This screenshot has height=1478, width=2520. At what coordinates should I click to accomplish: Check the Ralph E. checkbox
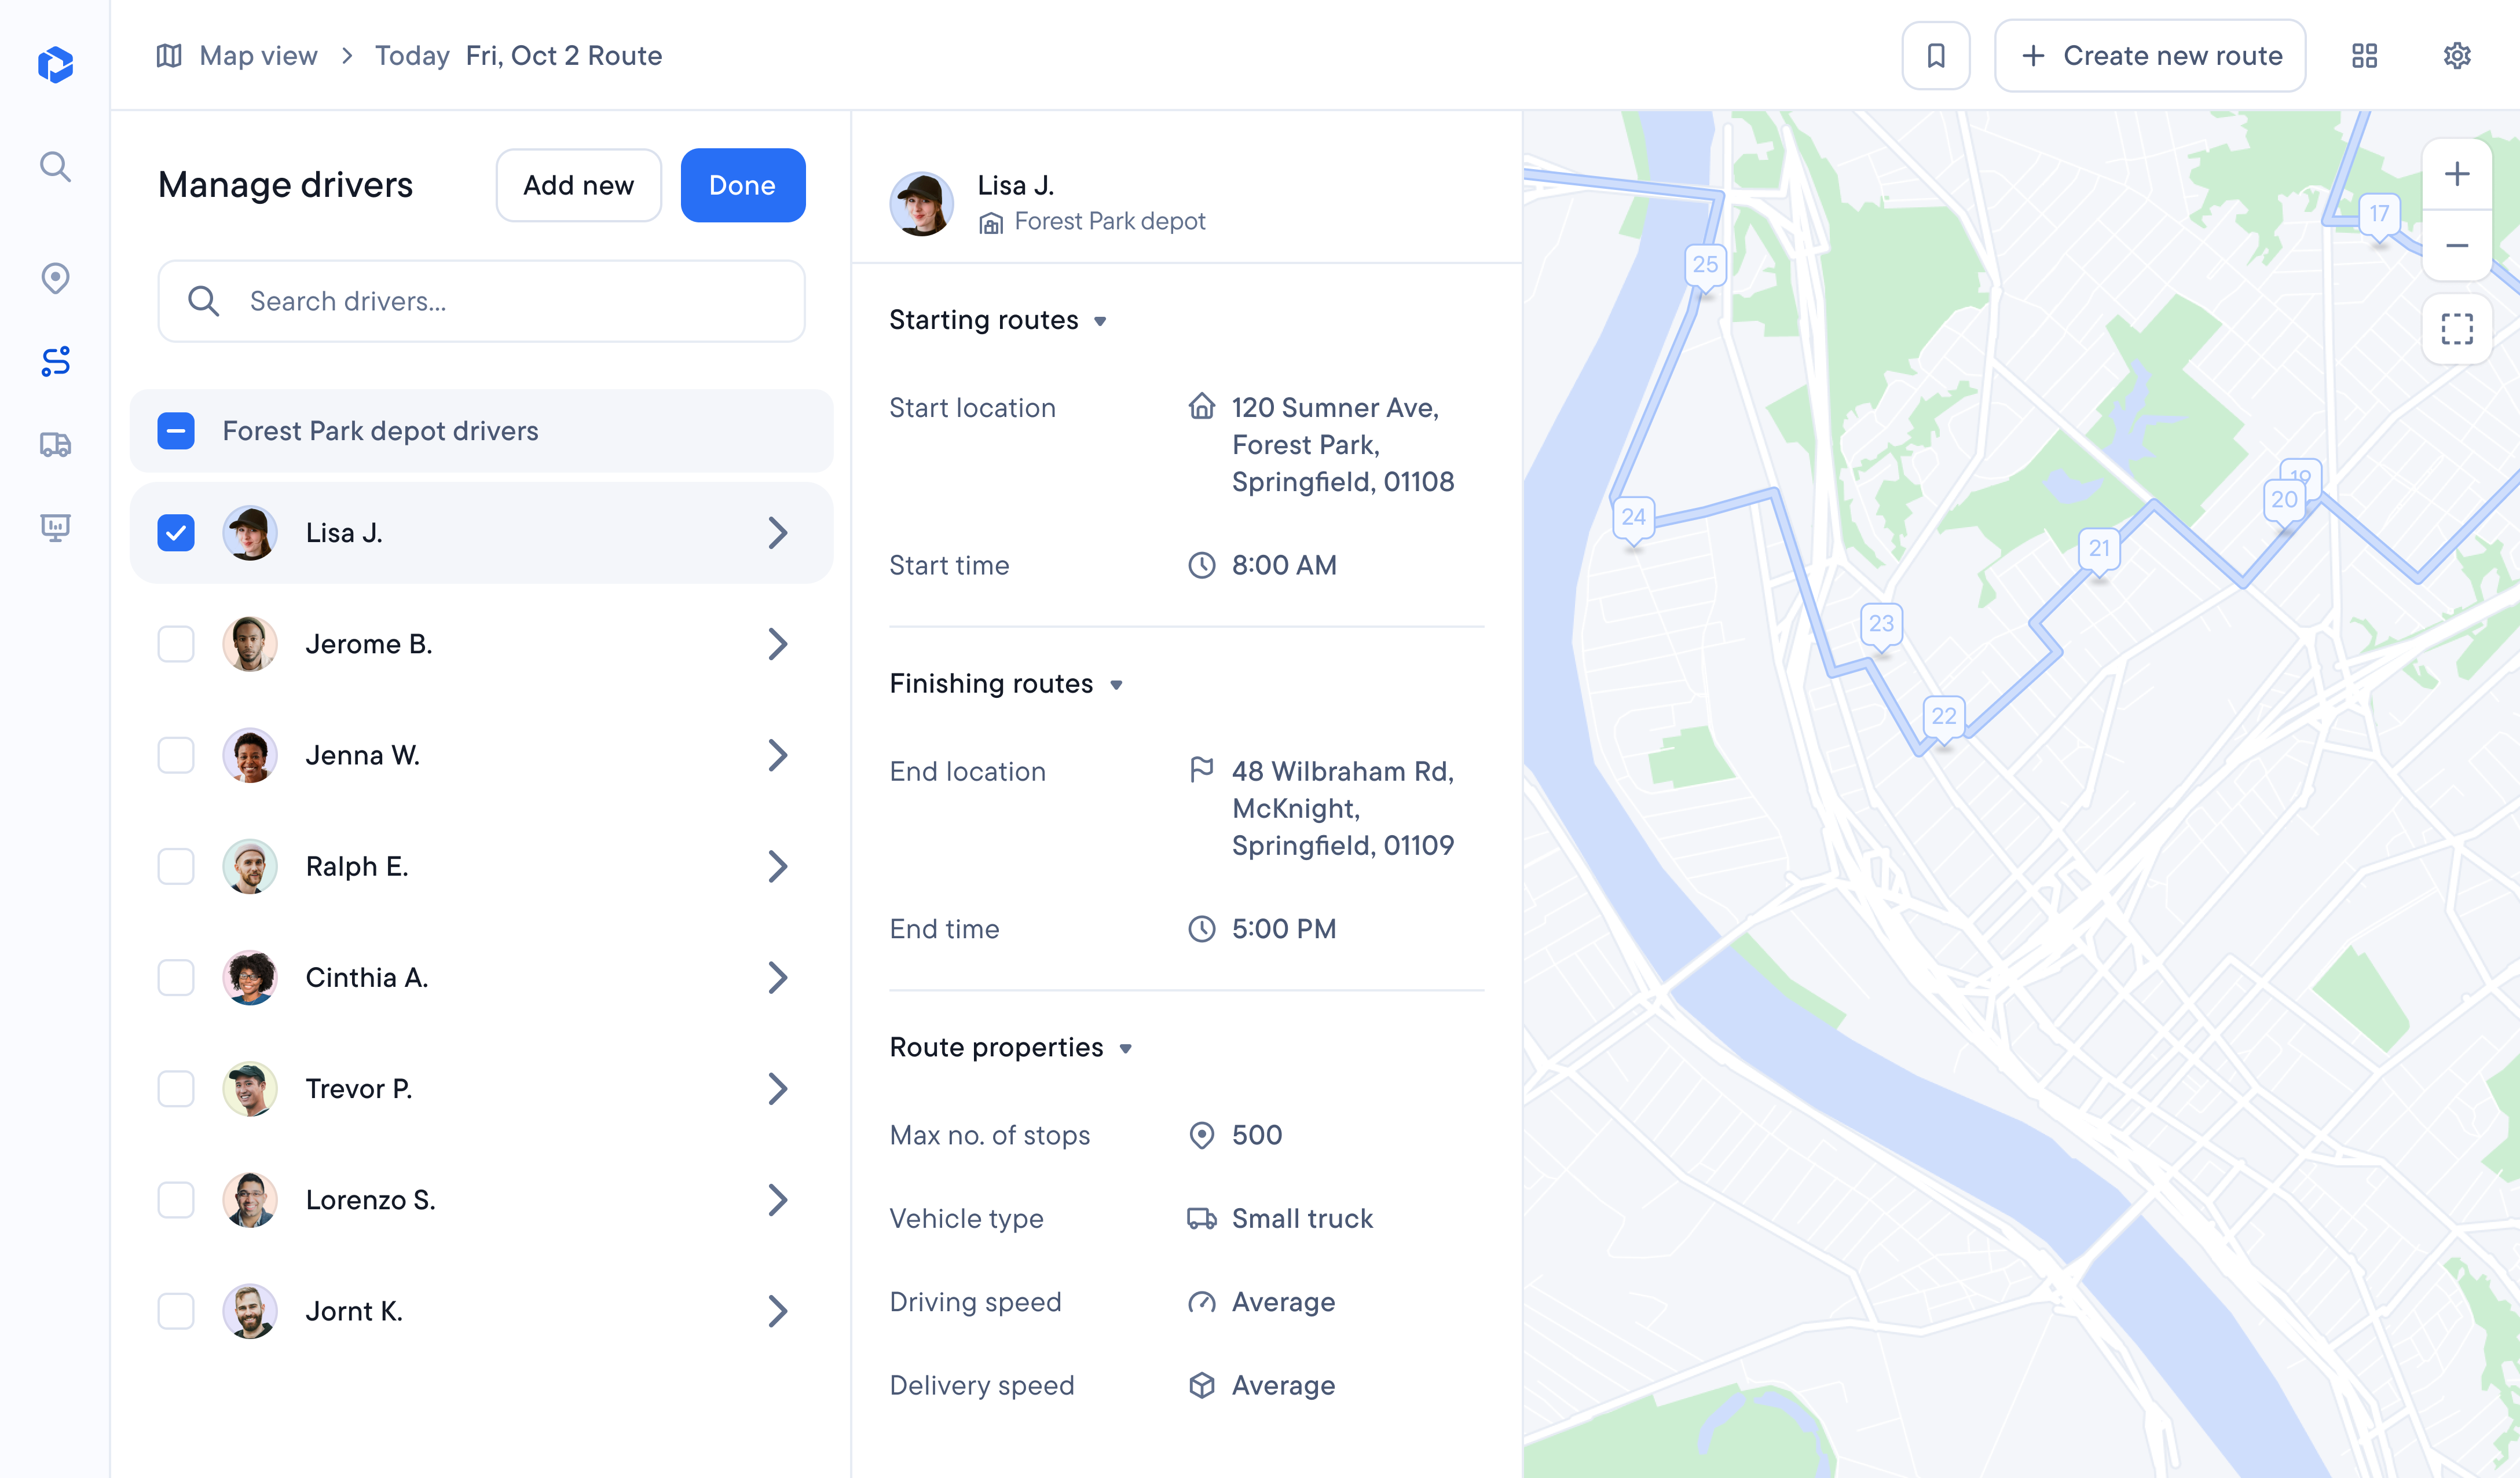coord(176,866)
